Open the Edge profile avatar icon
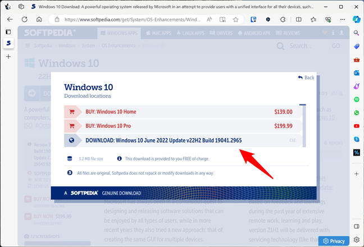The width and height of the screenshot is (364, 247). (x=8, y=7)
